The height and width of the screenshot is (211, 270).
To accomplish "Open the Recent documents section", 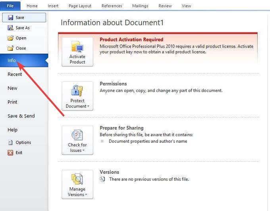I will [15, 74].
